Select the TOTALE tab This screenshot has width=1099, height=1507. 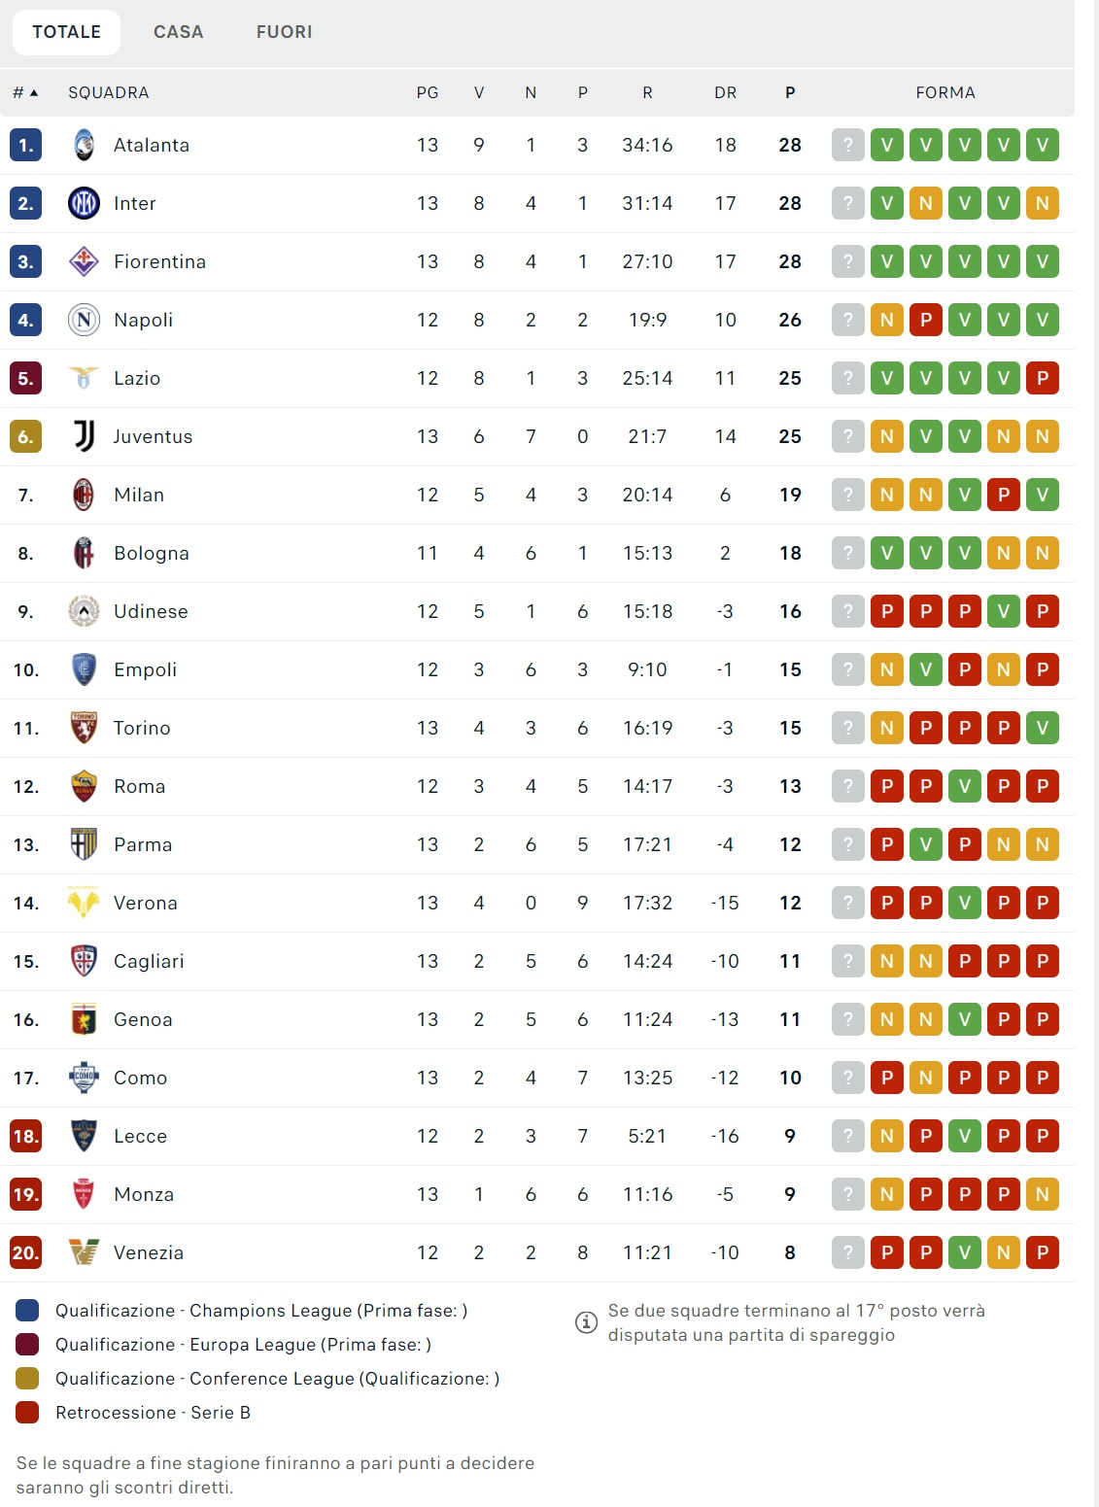pos(66,32)
